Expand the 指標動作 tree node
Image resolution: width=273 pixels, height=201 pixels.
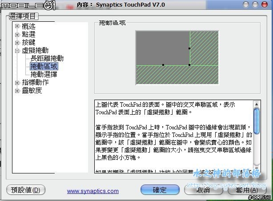pyautogui.click(x=17, y=83)
